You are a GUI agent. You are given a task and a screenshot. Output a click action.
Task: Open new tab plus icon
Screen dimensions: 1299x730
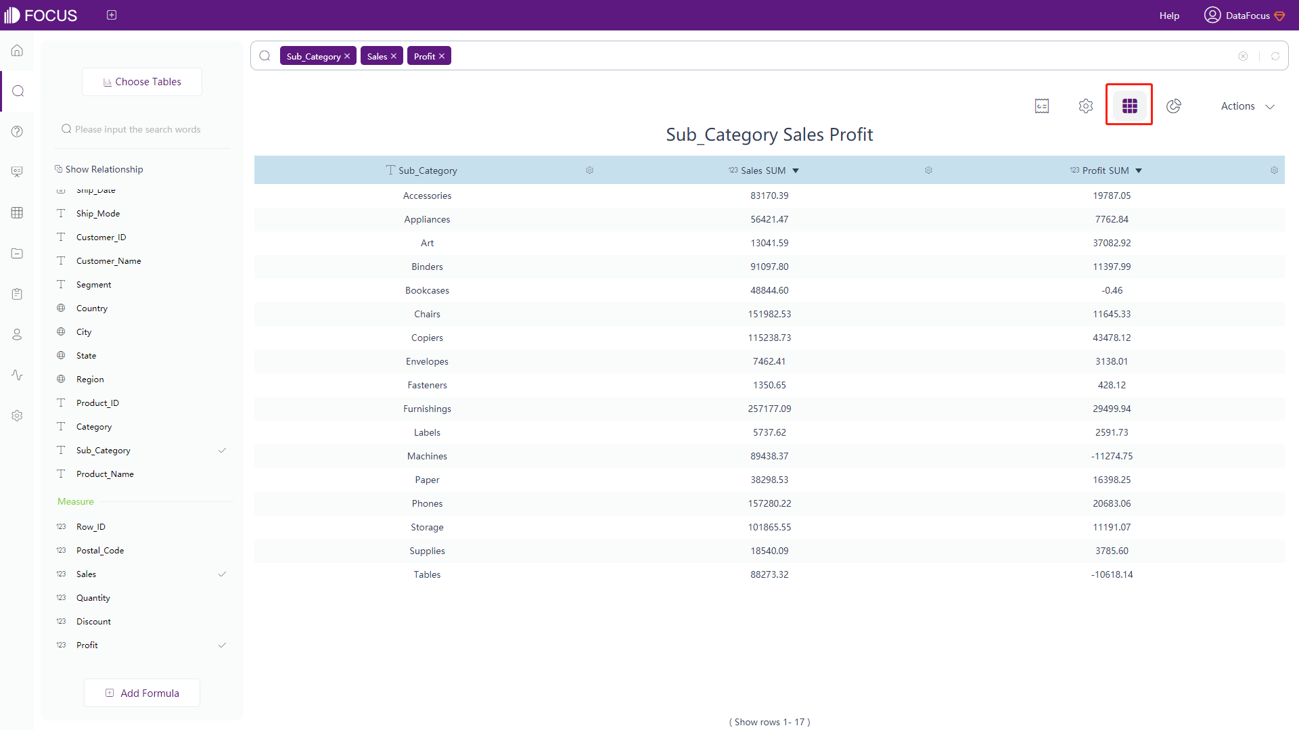[x=112, y=15]
